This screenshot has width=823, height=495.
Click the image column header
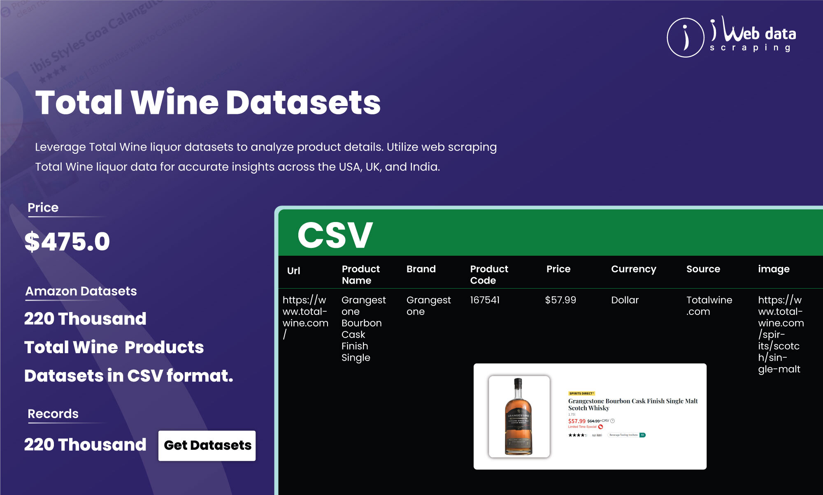click(774, 269)
